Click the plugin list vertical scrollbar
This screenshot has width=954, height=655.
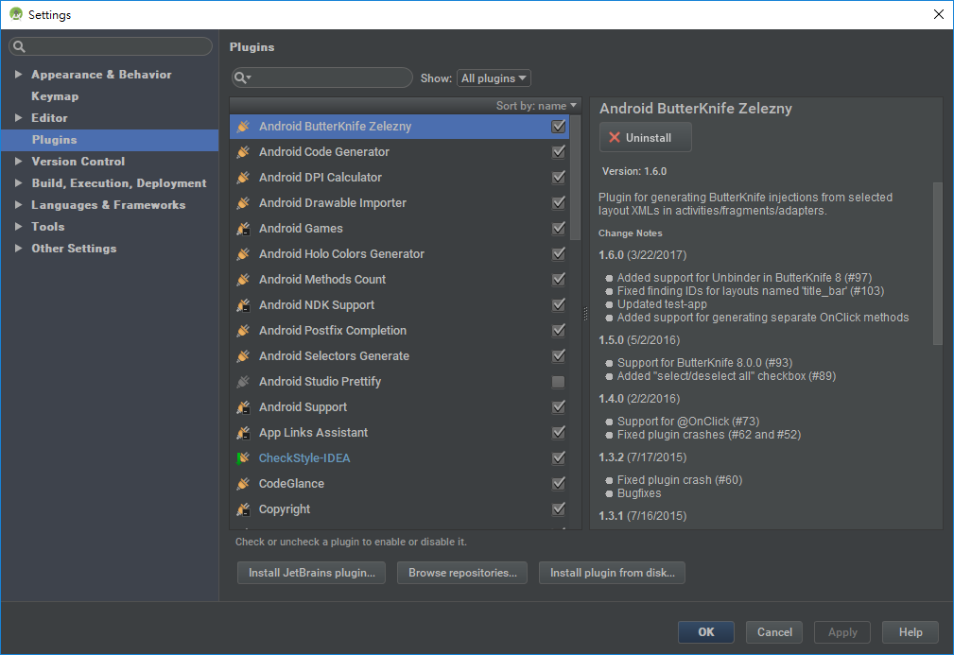(x=576, y=178)
